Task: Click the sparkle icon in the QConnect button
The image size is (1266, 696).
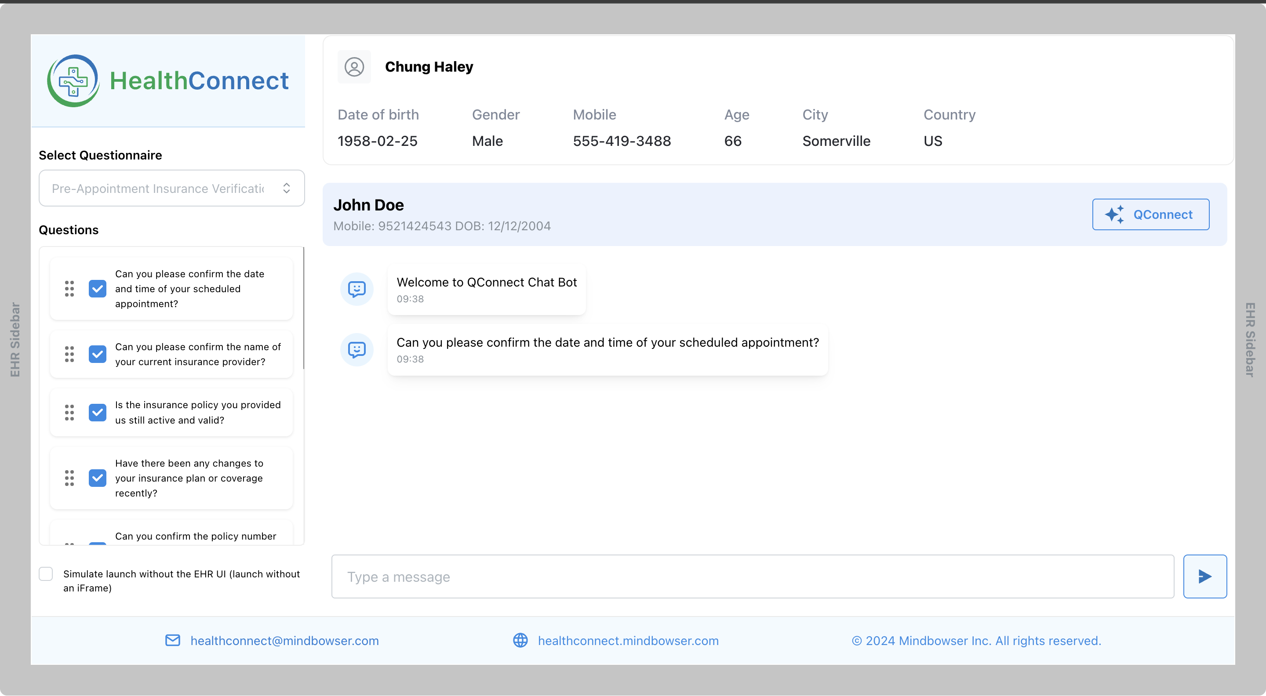Action: click(1114, 215)
